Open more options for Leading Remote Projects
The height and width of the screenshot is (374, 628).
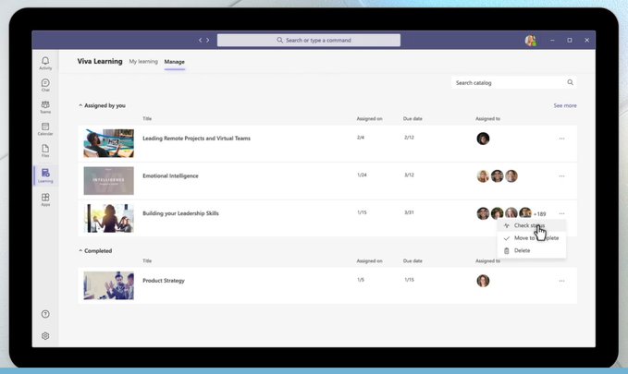pos(561,139)
